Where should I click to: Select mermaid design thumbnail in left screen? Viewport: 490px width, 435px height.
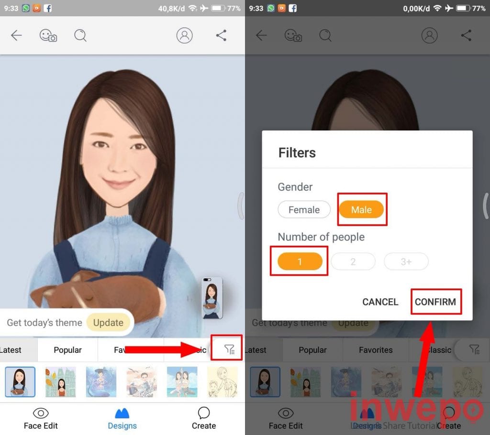point(101,382)
